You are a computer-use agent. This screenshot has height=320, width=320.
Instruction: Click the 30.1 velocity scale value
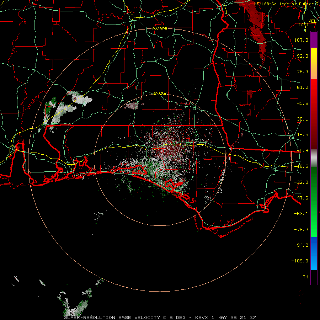(x=303, y=119)
